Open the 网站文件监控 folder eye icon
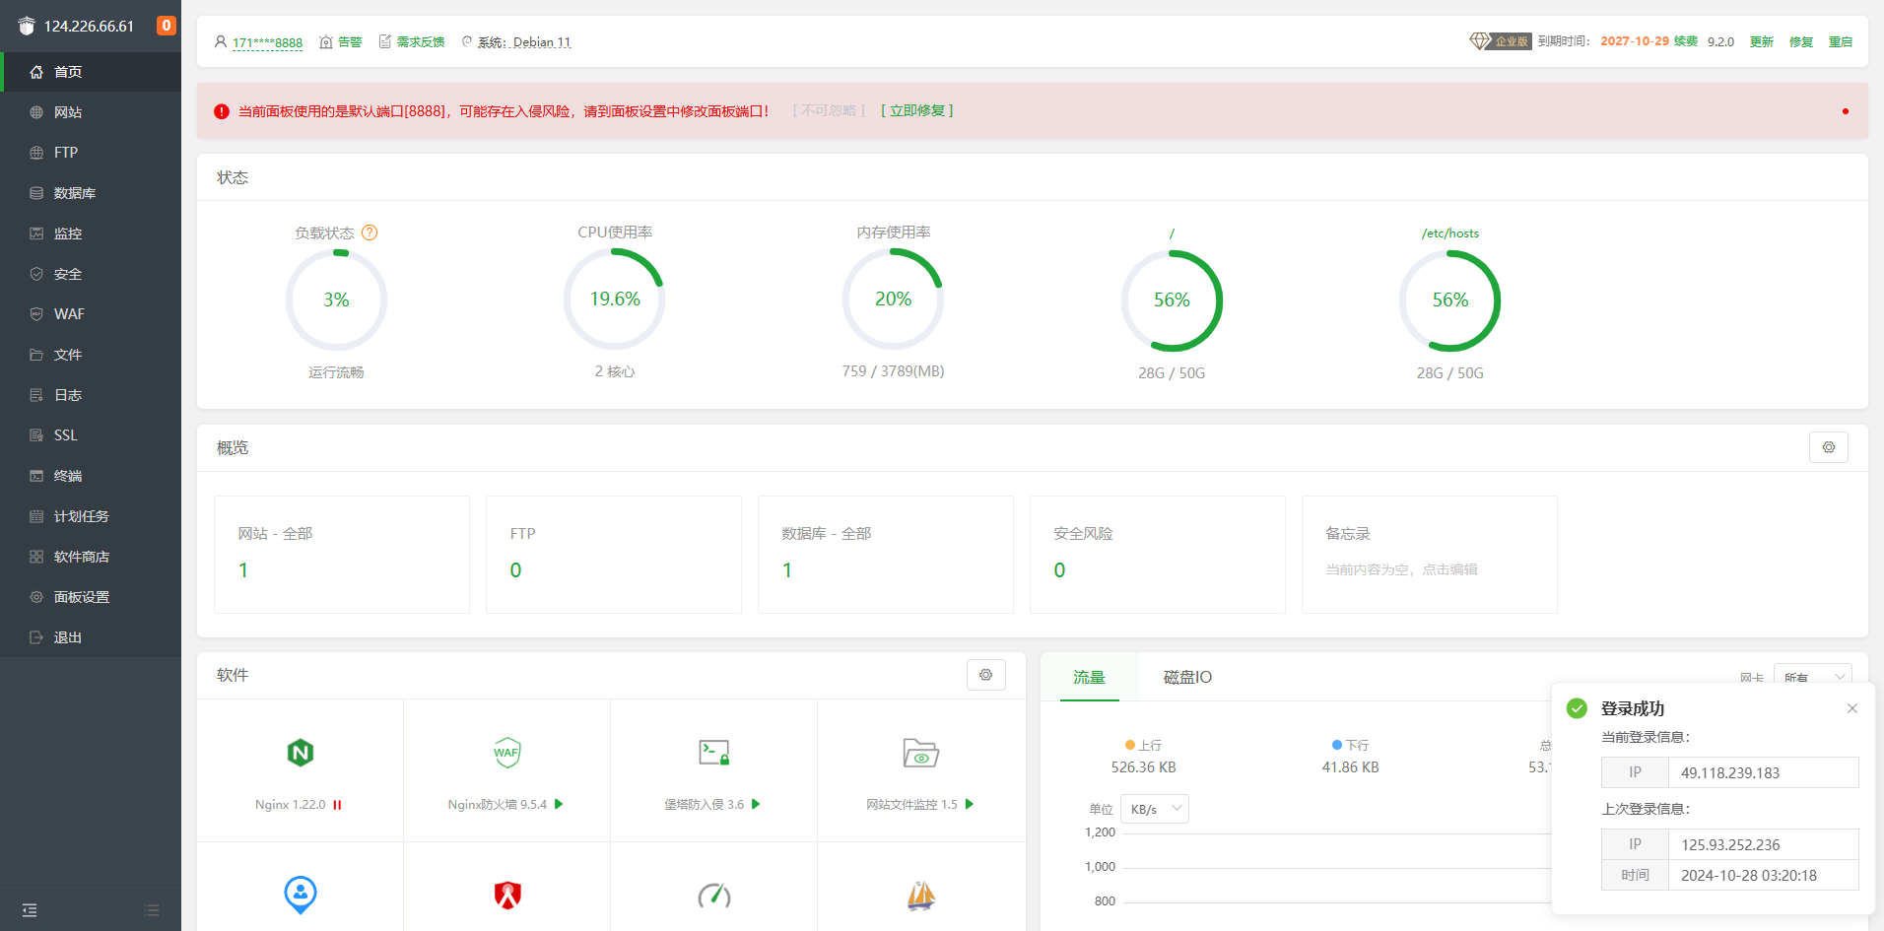This screenshot has width=1884, height=931. [x=920, y=754]
